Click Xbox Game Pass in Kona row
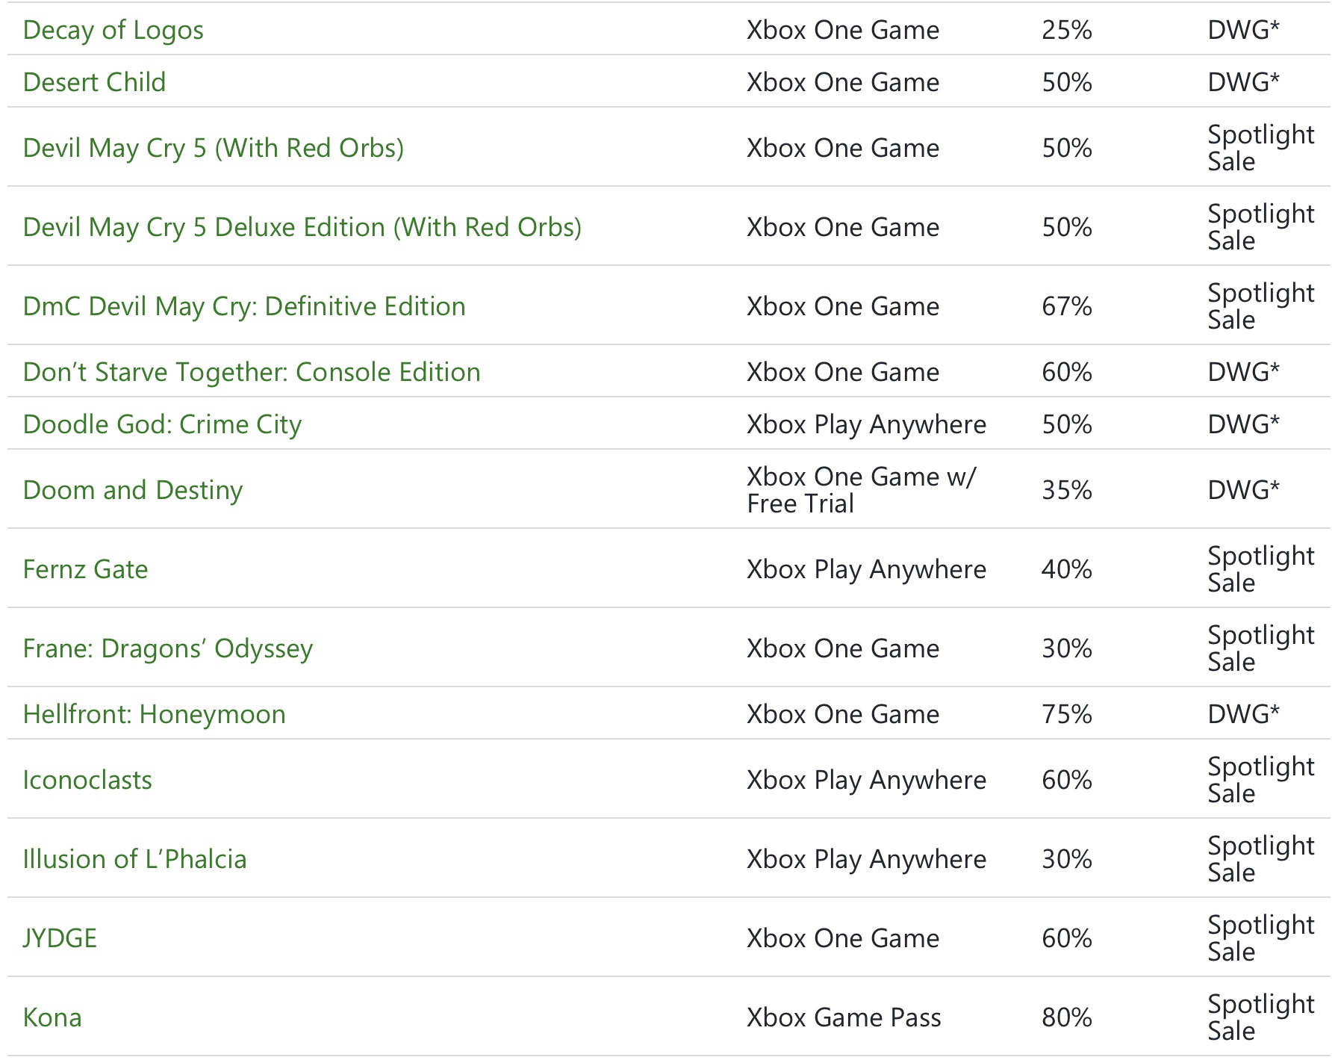 pyautogui.click(x=844, y=1017)
